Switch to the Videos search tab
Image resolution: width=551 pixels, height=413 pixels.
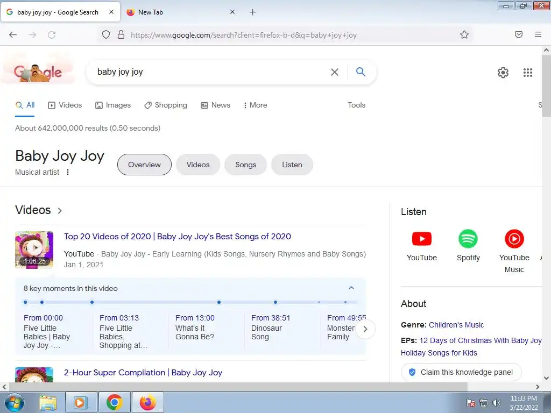pyautogui.click(x=65, y=105)
